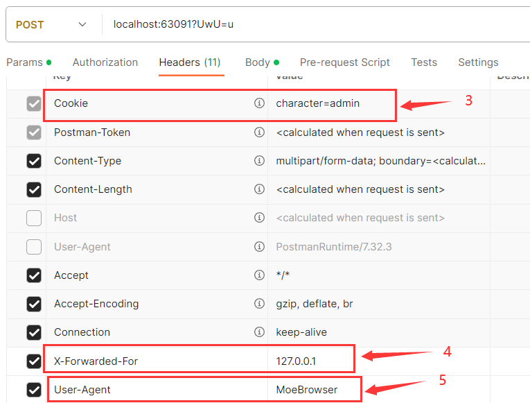This screenshot has width=530, height=403.
Task: Enable the Host header checkbox
Action: [x=34, y=218]
